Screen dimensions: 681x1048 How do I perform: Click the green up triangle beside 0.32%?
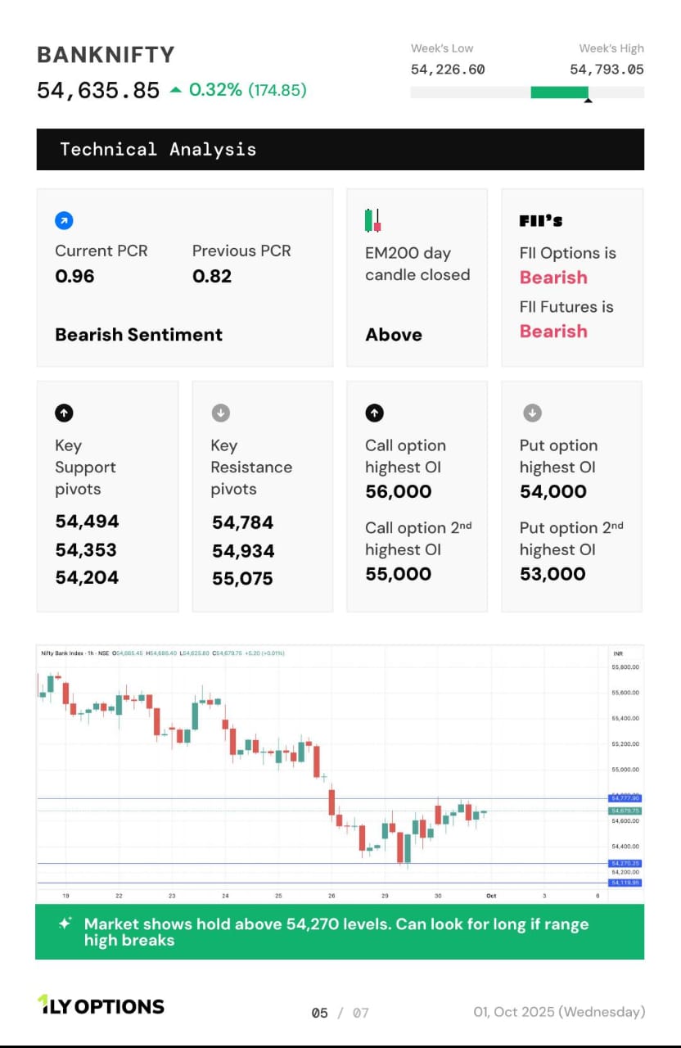click(175, 90)
